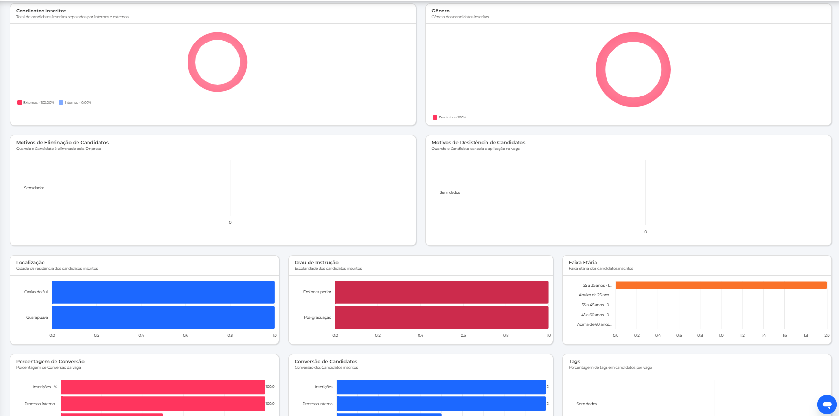
Task: Toggle the Feminino legend entry
Action: 449,117
